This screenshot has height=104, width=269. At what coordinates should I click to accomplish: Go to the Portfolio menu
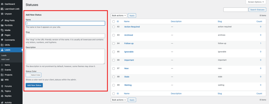point(9,25)
